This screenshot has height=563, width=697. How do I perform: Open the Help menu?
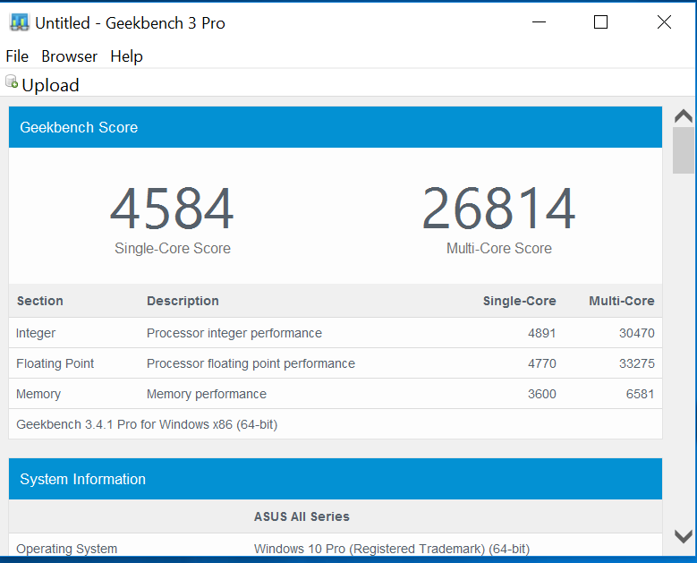pyautogui.click(x=126, y=56)
